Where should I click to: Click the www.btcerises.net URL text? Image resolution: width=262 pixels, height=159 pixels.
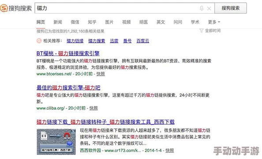coord(54,74)
